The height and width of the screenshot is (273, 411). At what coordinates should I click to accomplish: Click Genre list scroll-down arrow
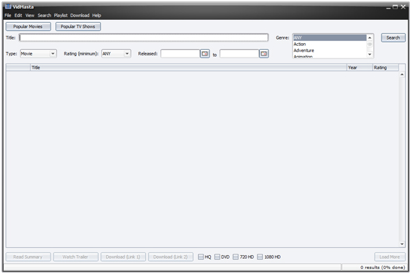[370, 55]
